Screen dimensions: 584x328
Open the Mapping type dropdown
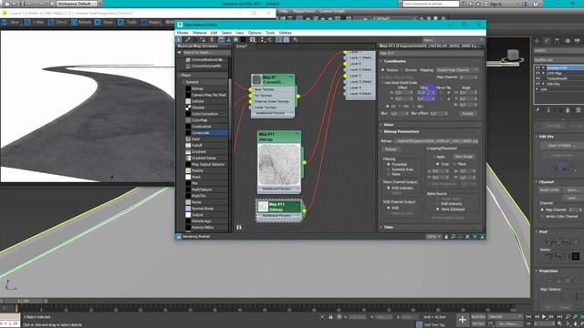click(x=457, y=70)
